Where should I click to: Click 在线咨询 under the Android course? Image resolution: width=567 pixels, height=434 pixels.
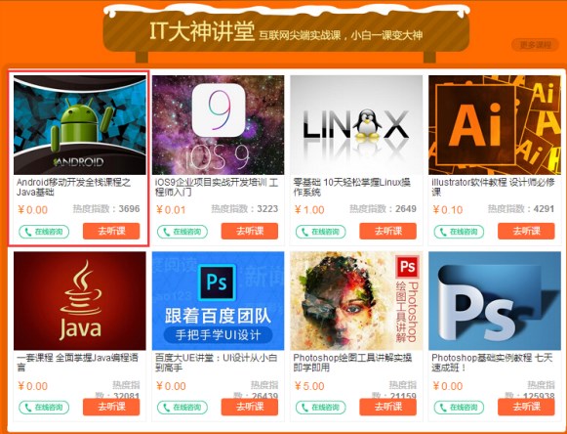tap(44, 232)
